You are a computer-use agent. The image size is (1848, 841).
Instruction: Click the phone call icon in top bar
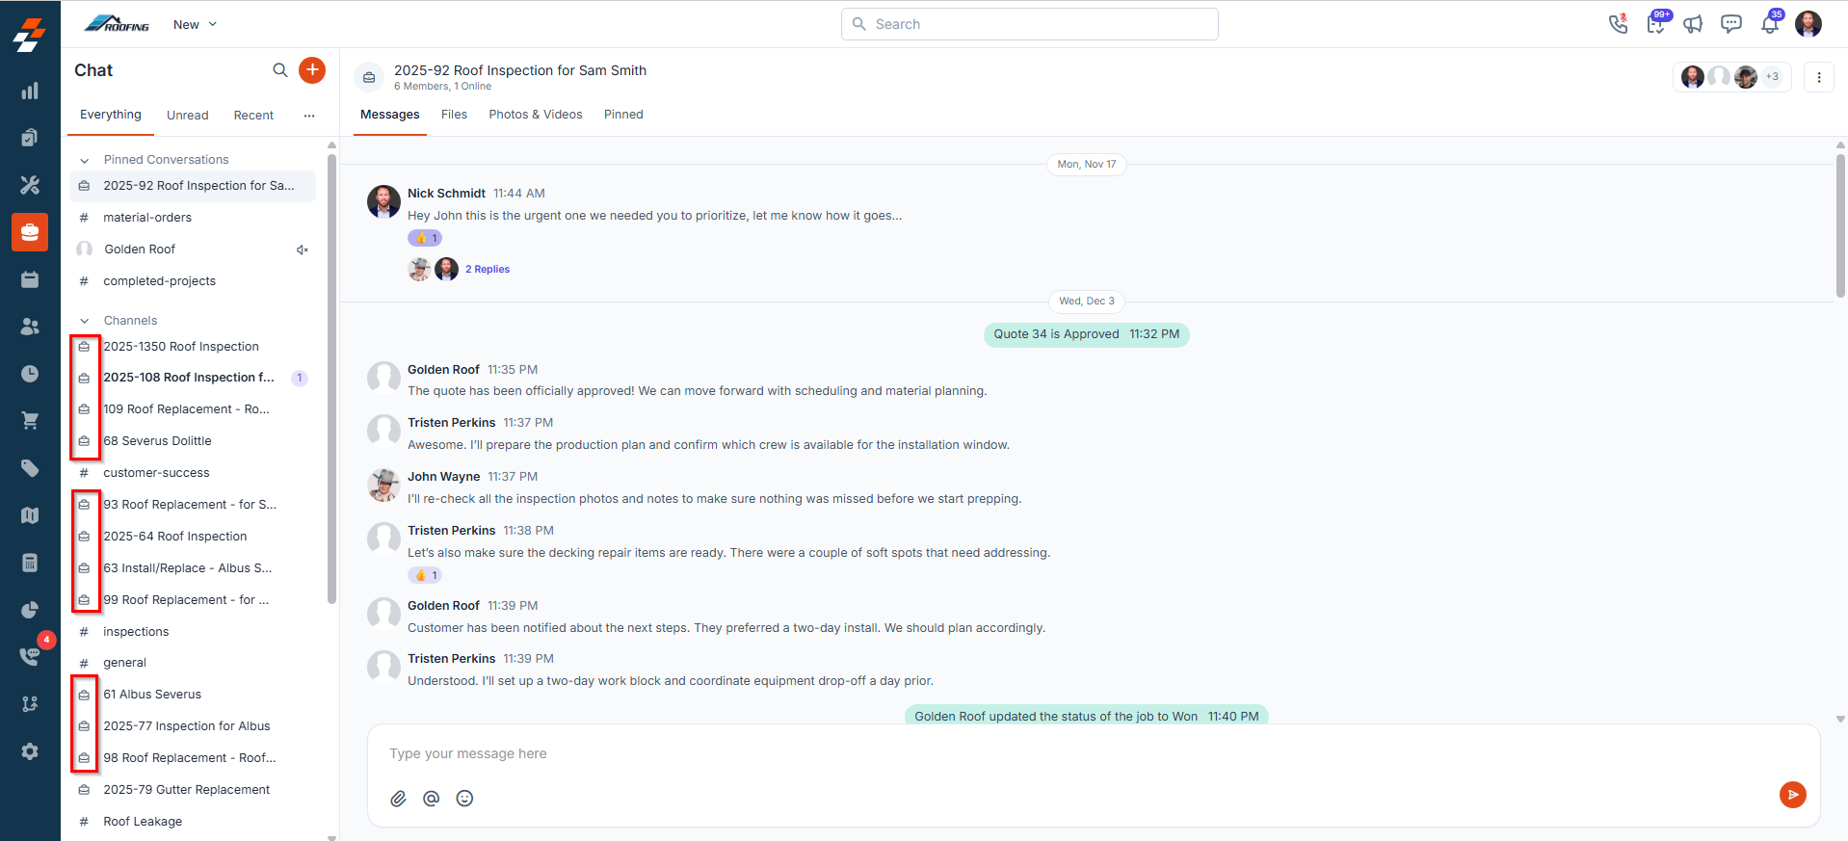1619,24
